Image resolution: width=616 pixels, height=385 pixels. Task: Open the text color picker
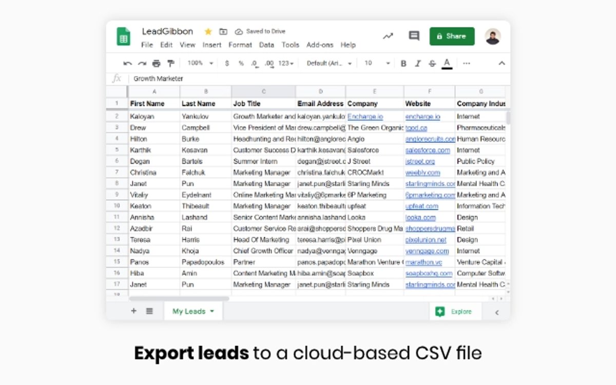(x=447, y=64)
